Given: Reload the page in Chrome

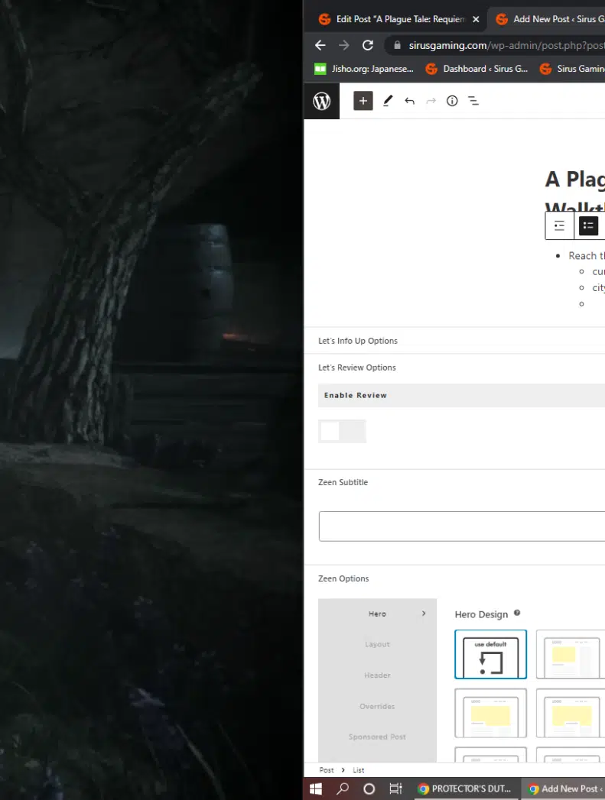Looking at the screenshot, I should (x=368, y=45).
